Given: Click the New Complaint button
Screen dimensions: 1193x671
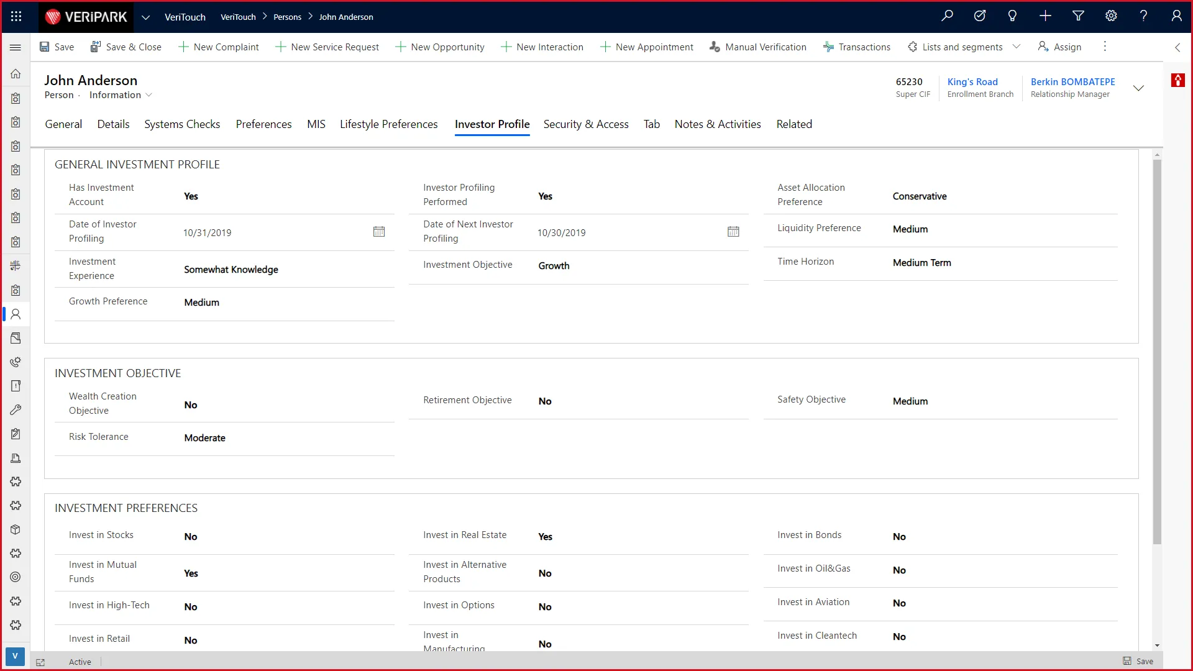Looking at the screenshot, I should coord(219,47).
